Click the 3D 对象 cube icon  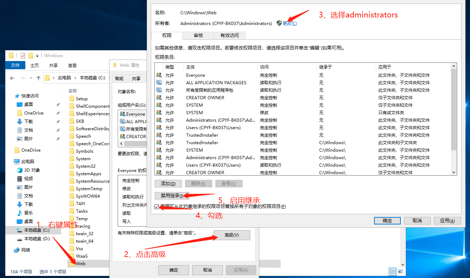point(20,170)
